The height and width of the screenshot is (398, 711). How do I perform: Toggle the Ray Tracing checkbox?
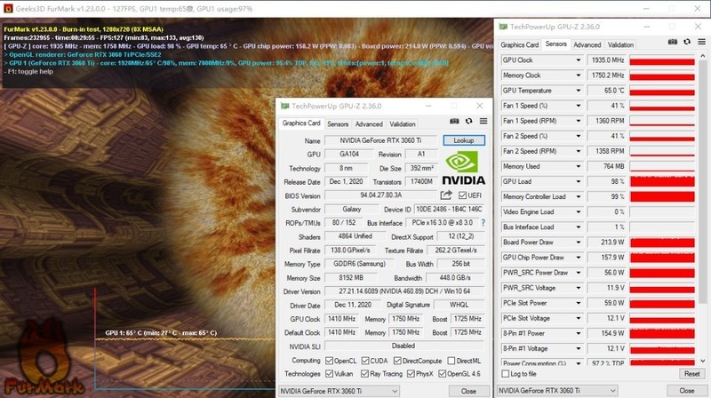364,374
